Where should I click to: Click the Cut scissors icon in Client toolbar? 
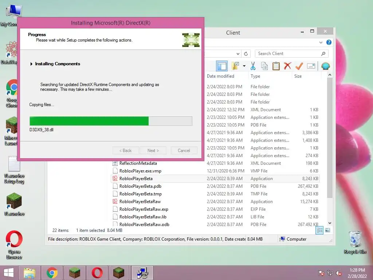pos(253,66)
